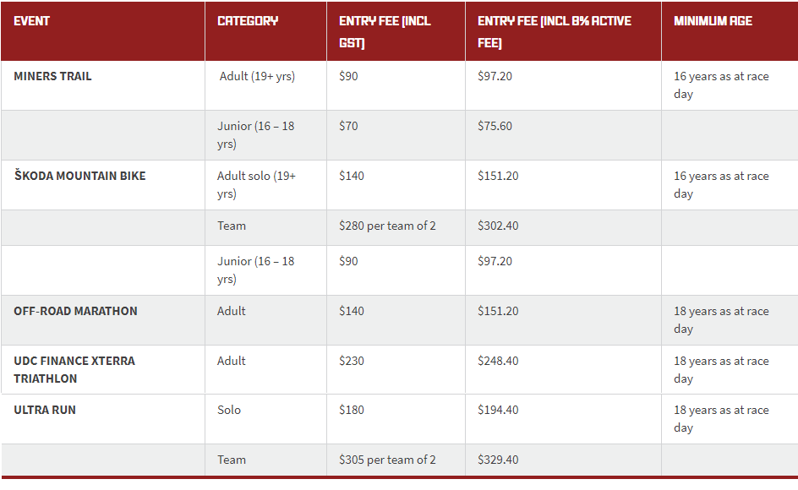The image size is (798, 490).
Task: Click the ŠKODA MOUNTAIN BIKE event name
Action: pyautogui.click(x=80, y=176)
